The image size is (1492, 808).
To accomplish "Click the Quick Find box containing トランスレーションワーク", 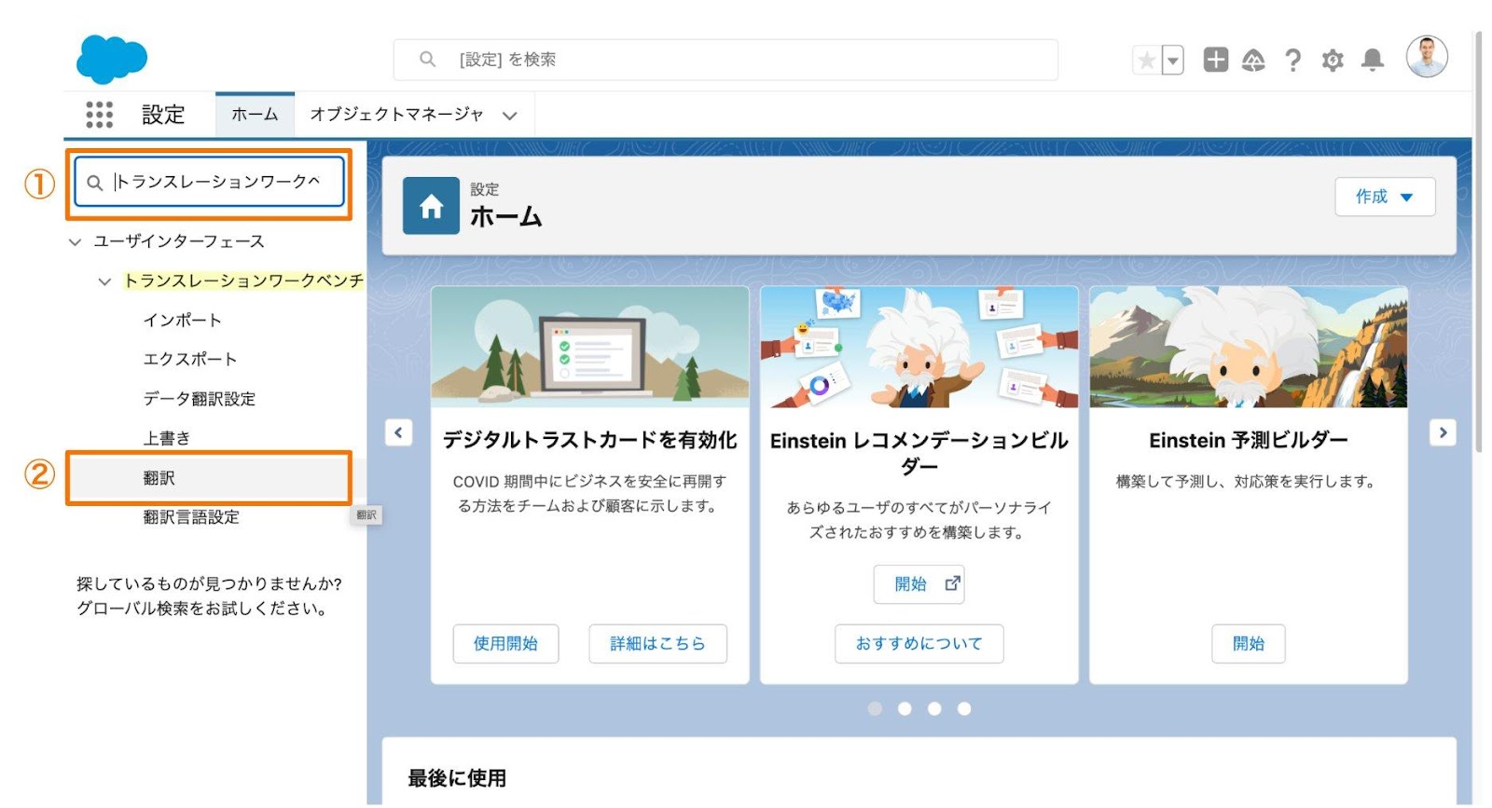I will pyautogui.click(x=209, y=182).
